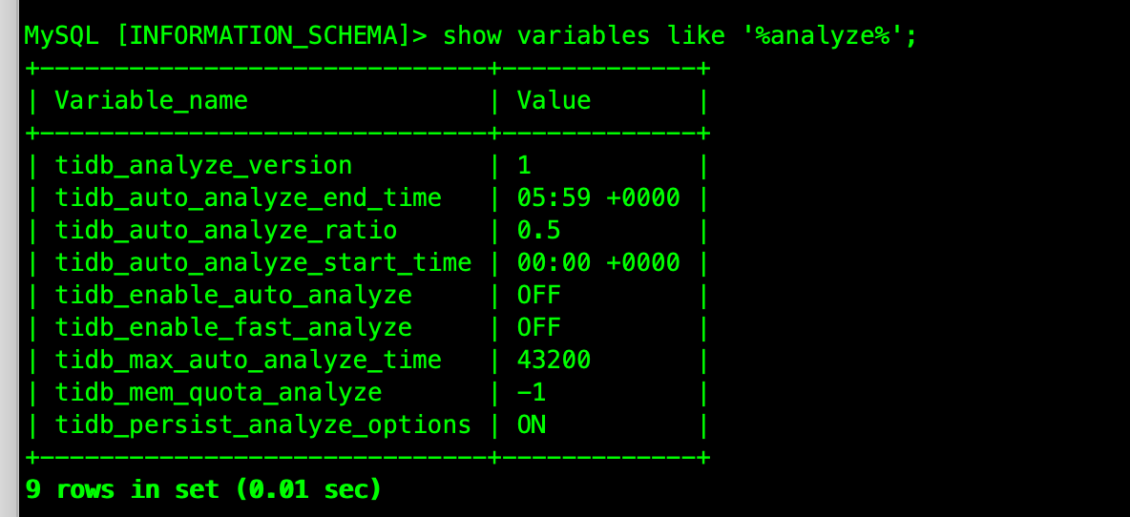This screenshot has width=1130, height=517.
Task: Click the tidb_auto_analyze_ratio variable name
Action: [x=226, y=230]
